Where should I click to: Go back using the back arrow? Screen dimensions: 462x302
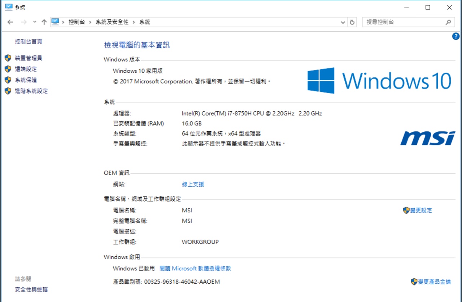click(10, 22)
